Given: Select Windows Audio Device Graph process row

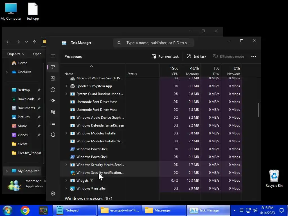Looking at the screenshot, I should [151, 118].
